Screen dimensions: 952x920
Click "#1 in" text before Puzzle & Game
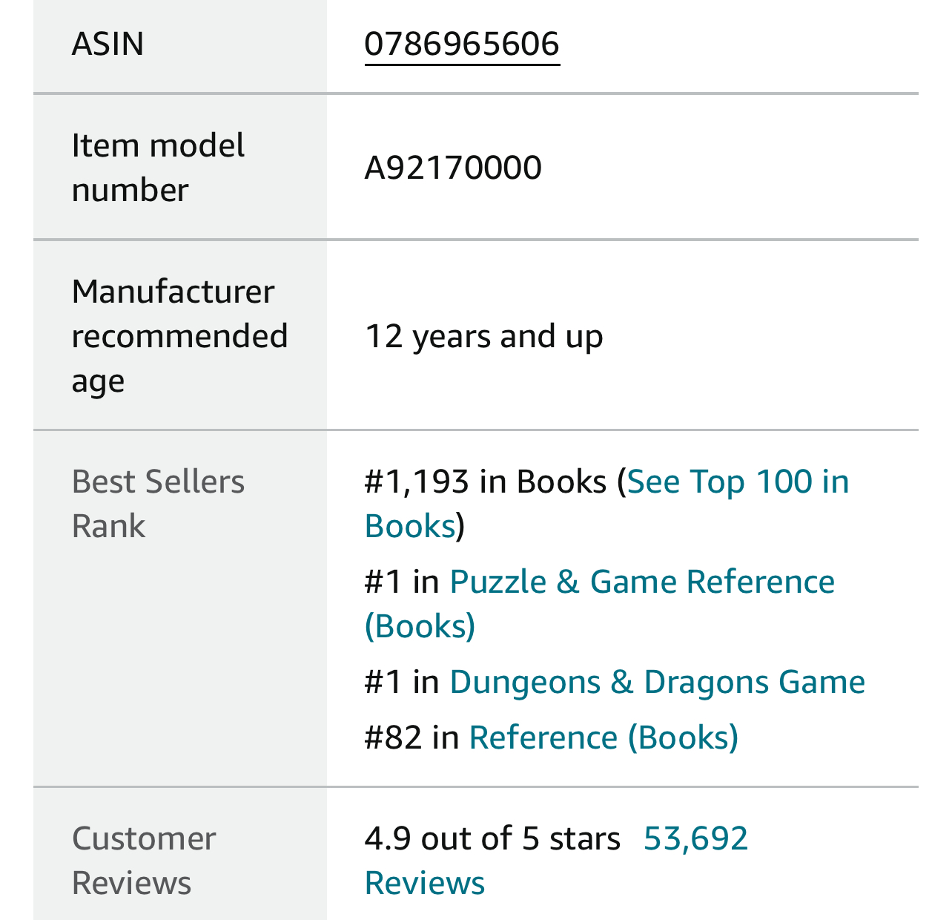pyautogui.click(x=402, y=582)
